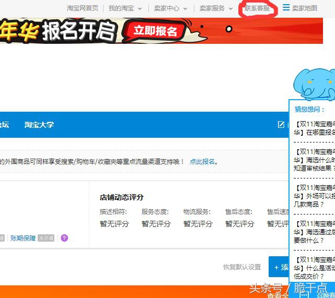
Task: Click the 报名开启 banner image
Action: [x=161, y=31]
